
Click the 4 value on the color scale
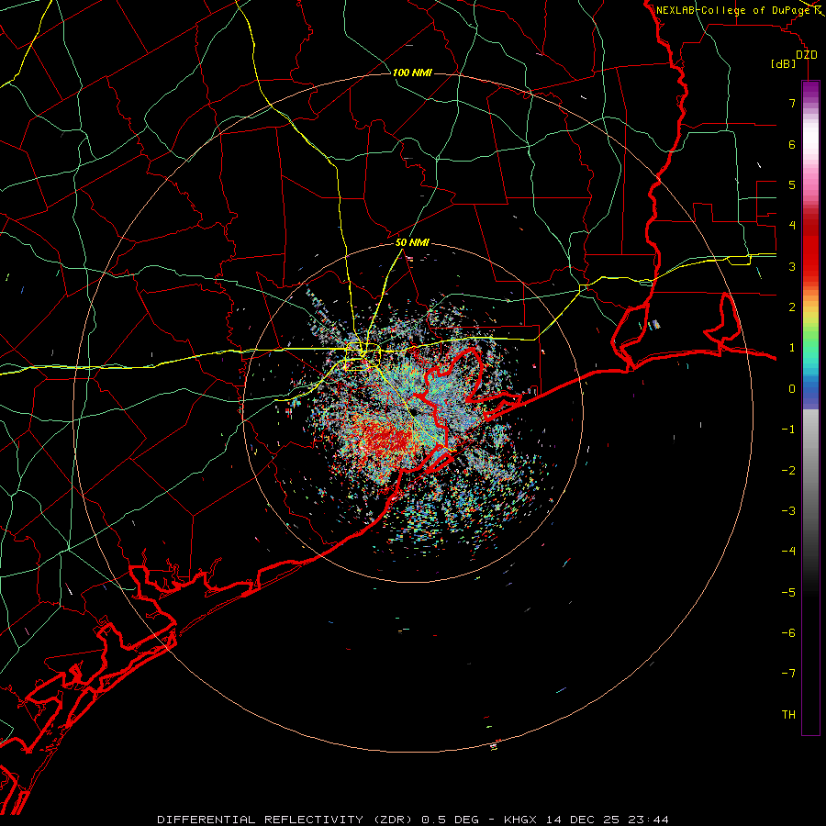pyautogui.click(x=792, y=226)
